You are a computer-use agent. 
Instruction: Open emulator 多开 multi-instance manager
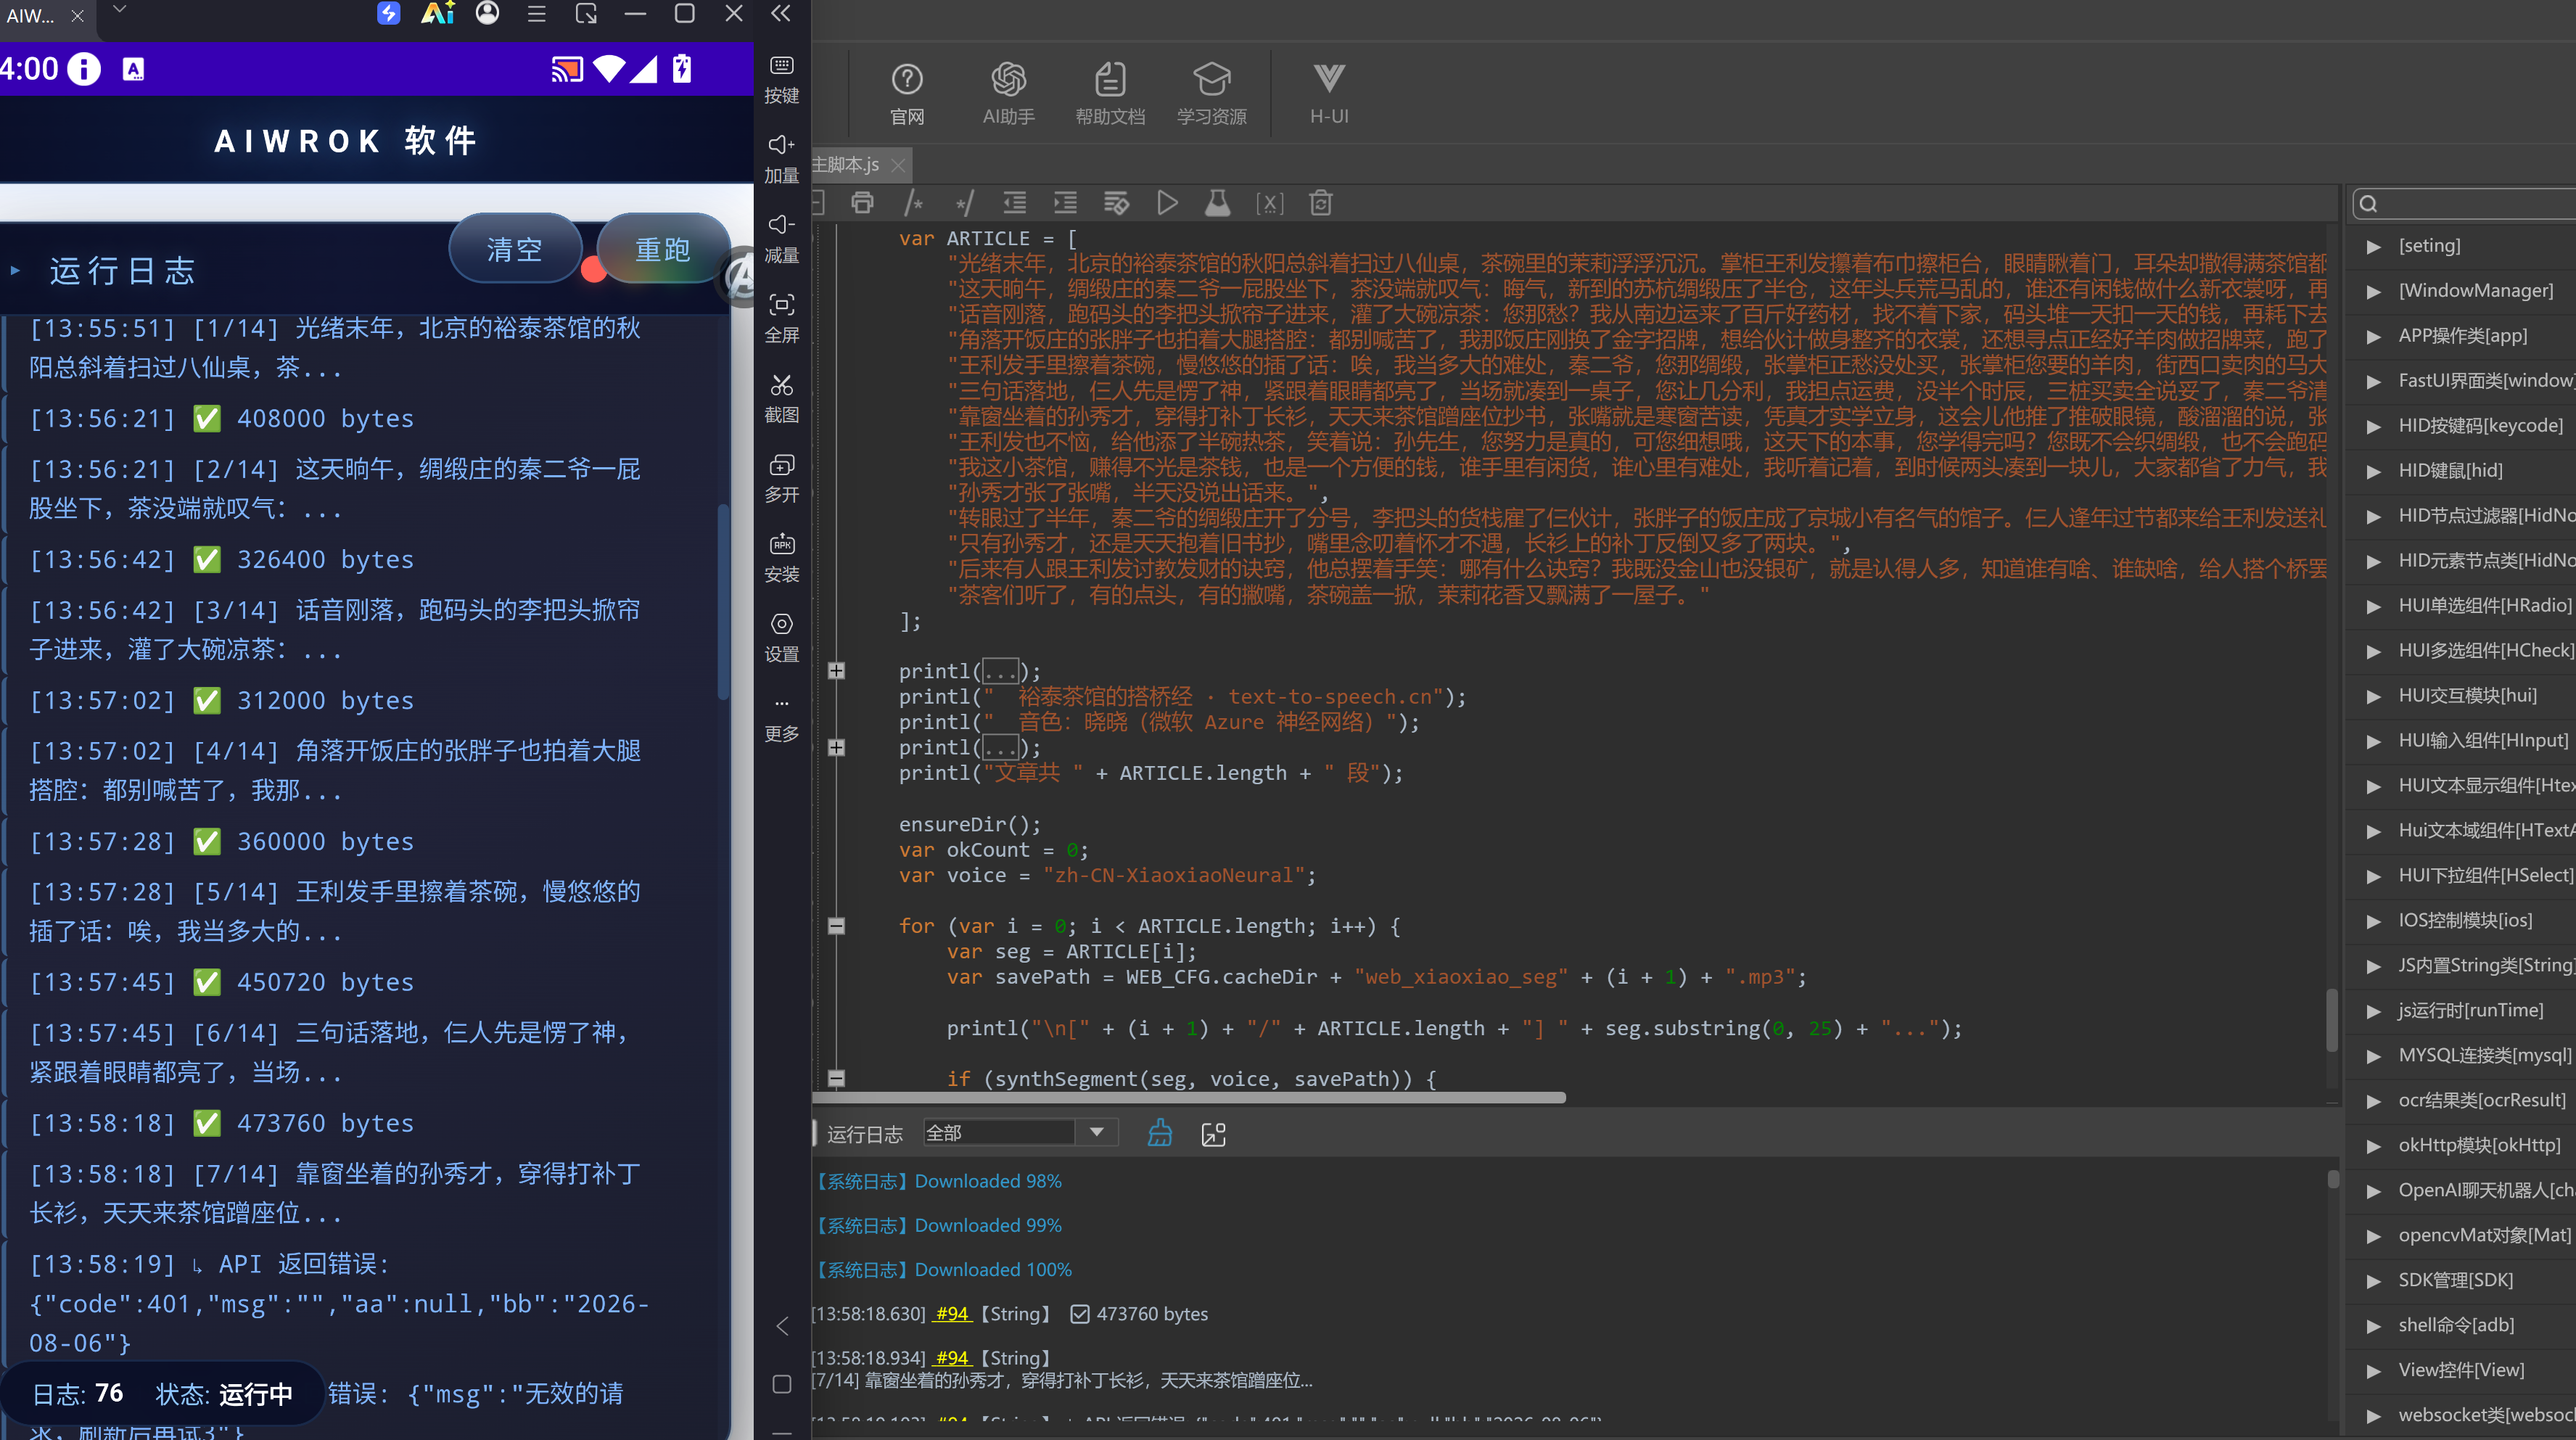[782, 478]
